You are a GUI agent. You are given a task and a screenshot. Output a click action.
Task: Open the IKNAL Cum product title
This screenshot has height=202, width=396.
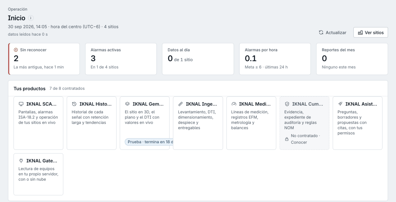(x=308, y=104)
